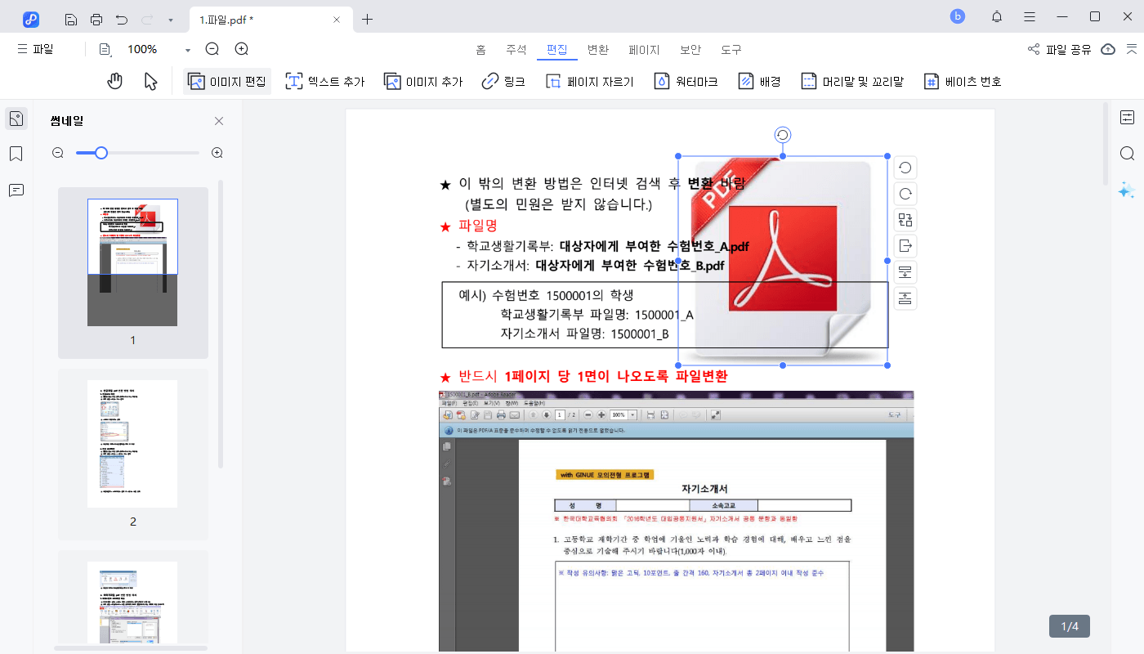The image size is (1144, 654).
Task: Click thumbnail zoom out magnifier icon
Action: tap(58, 153)
